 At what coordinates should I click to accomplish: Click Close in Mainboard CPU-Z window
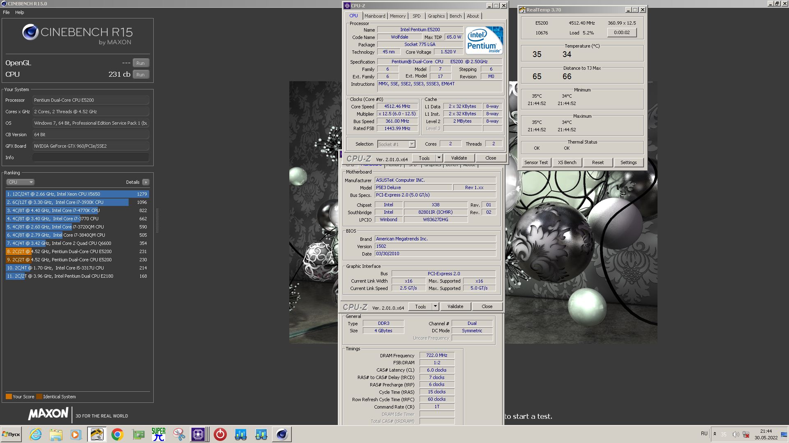click(x=487, y=306)
